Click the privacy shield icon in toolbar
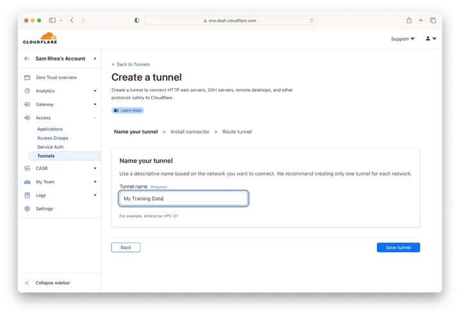Image resolution: width=460 pixels, height=316 pixels. 136,21
